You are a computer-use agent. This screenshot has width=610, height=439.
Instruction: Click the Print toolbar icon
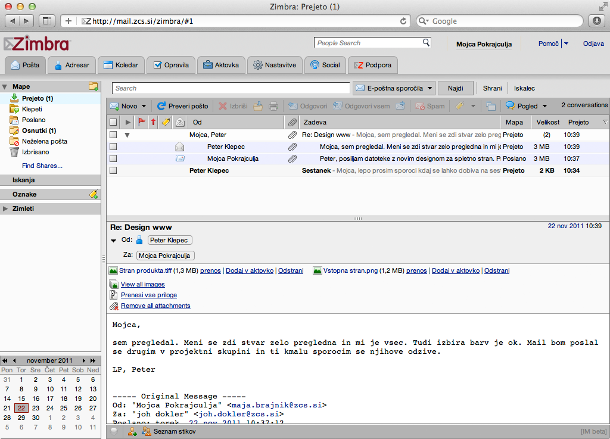pyautogui.click(x=273, y=106)
